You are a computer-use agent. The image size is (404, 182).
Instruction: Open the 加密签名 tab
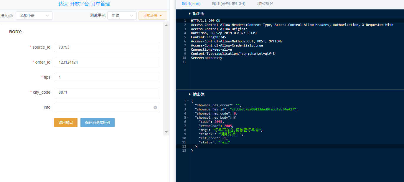(265, 4)
